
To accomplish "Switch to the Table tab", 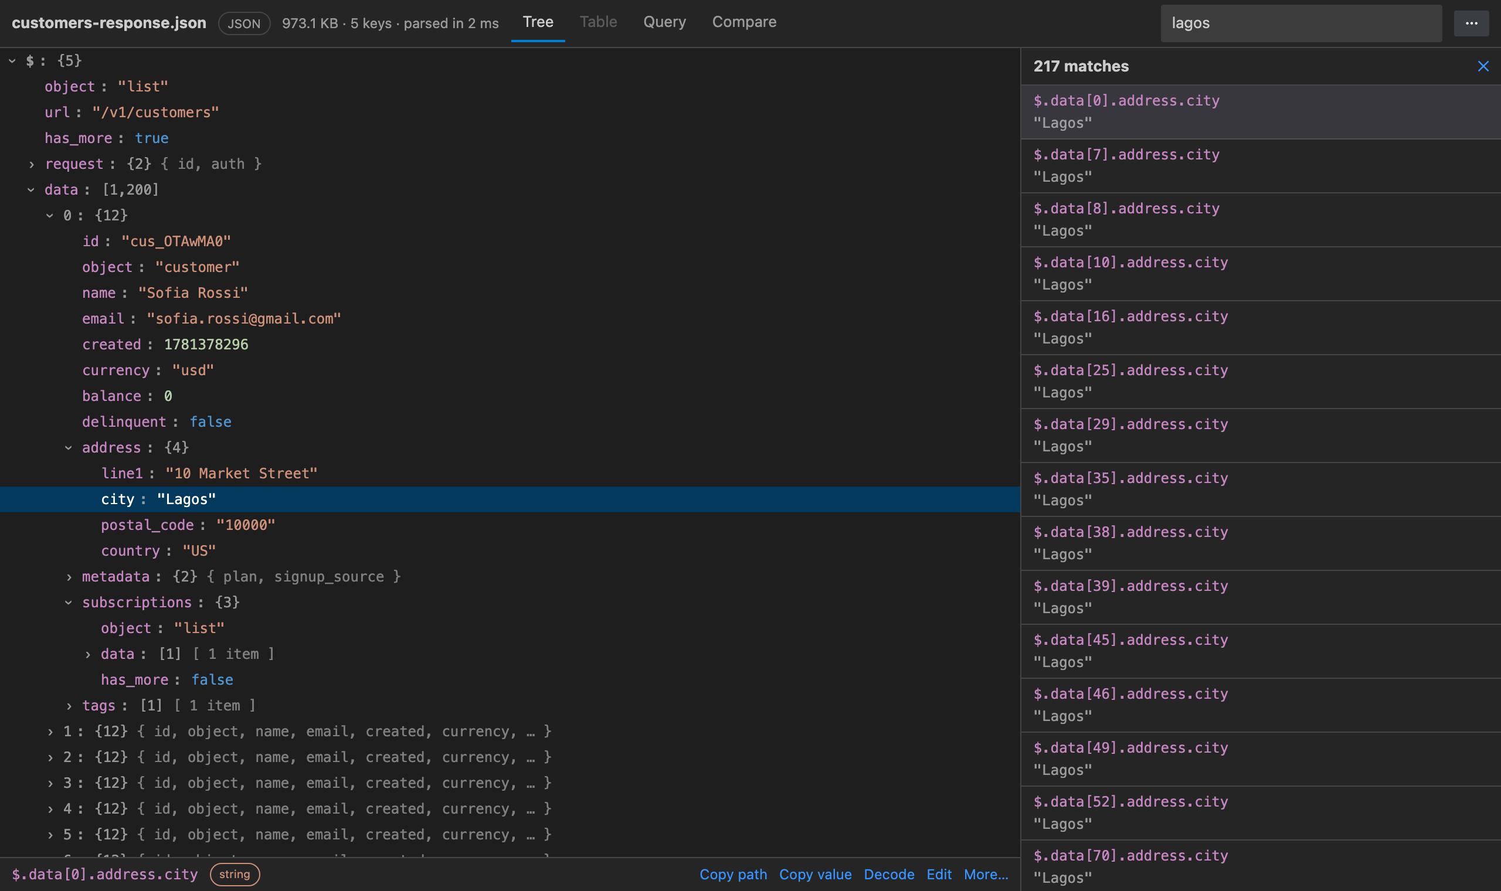I will 598,22.
